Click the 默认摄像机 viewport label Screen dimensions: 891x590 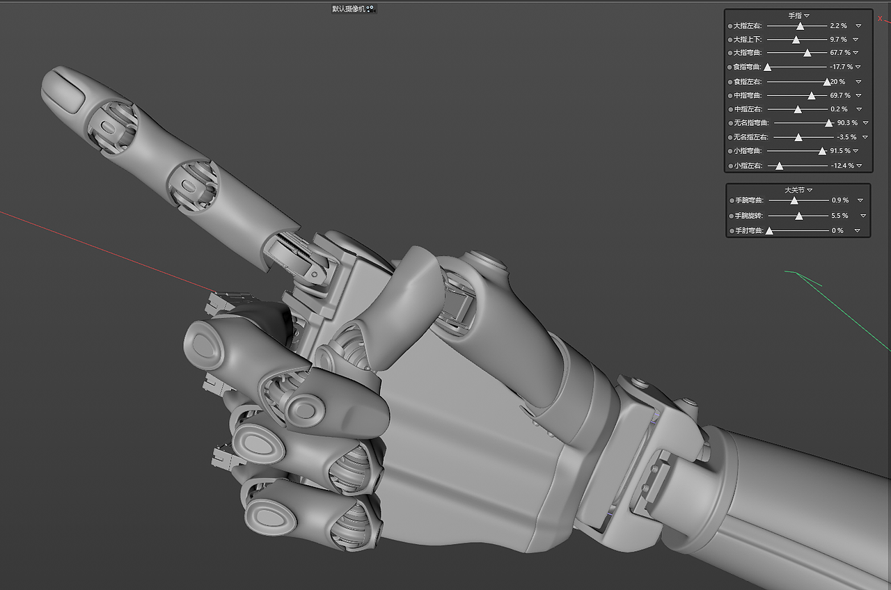pyautogui.click(x=349, y=9)
